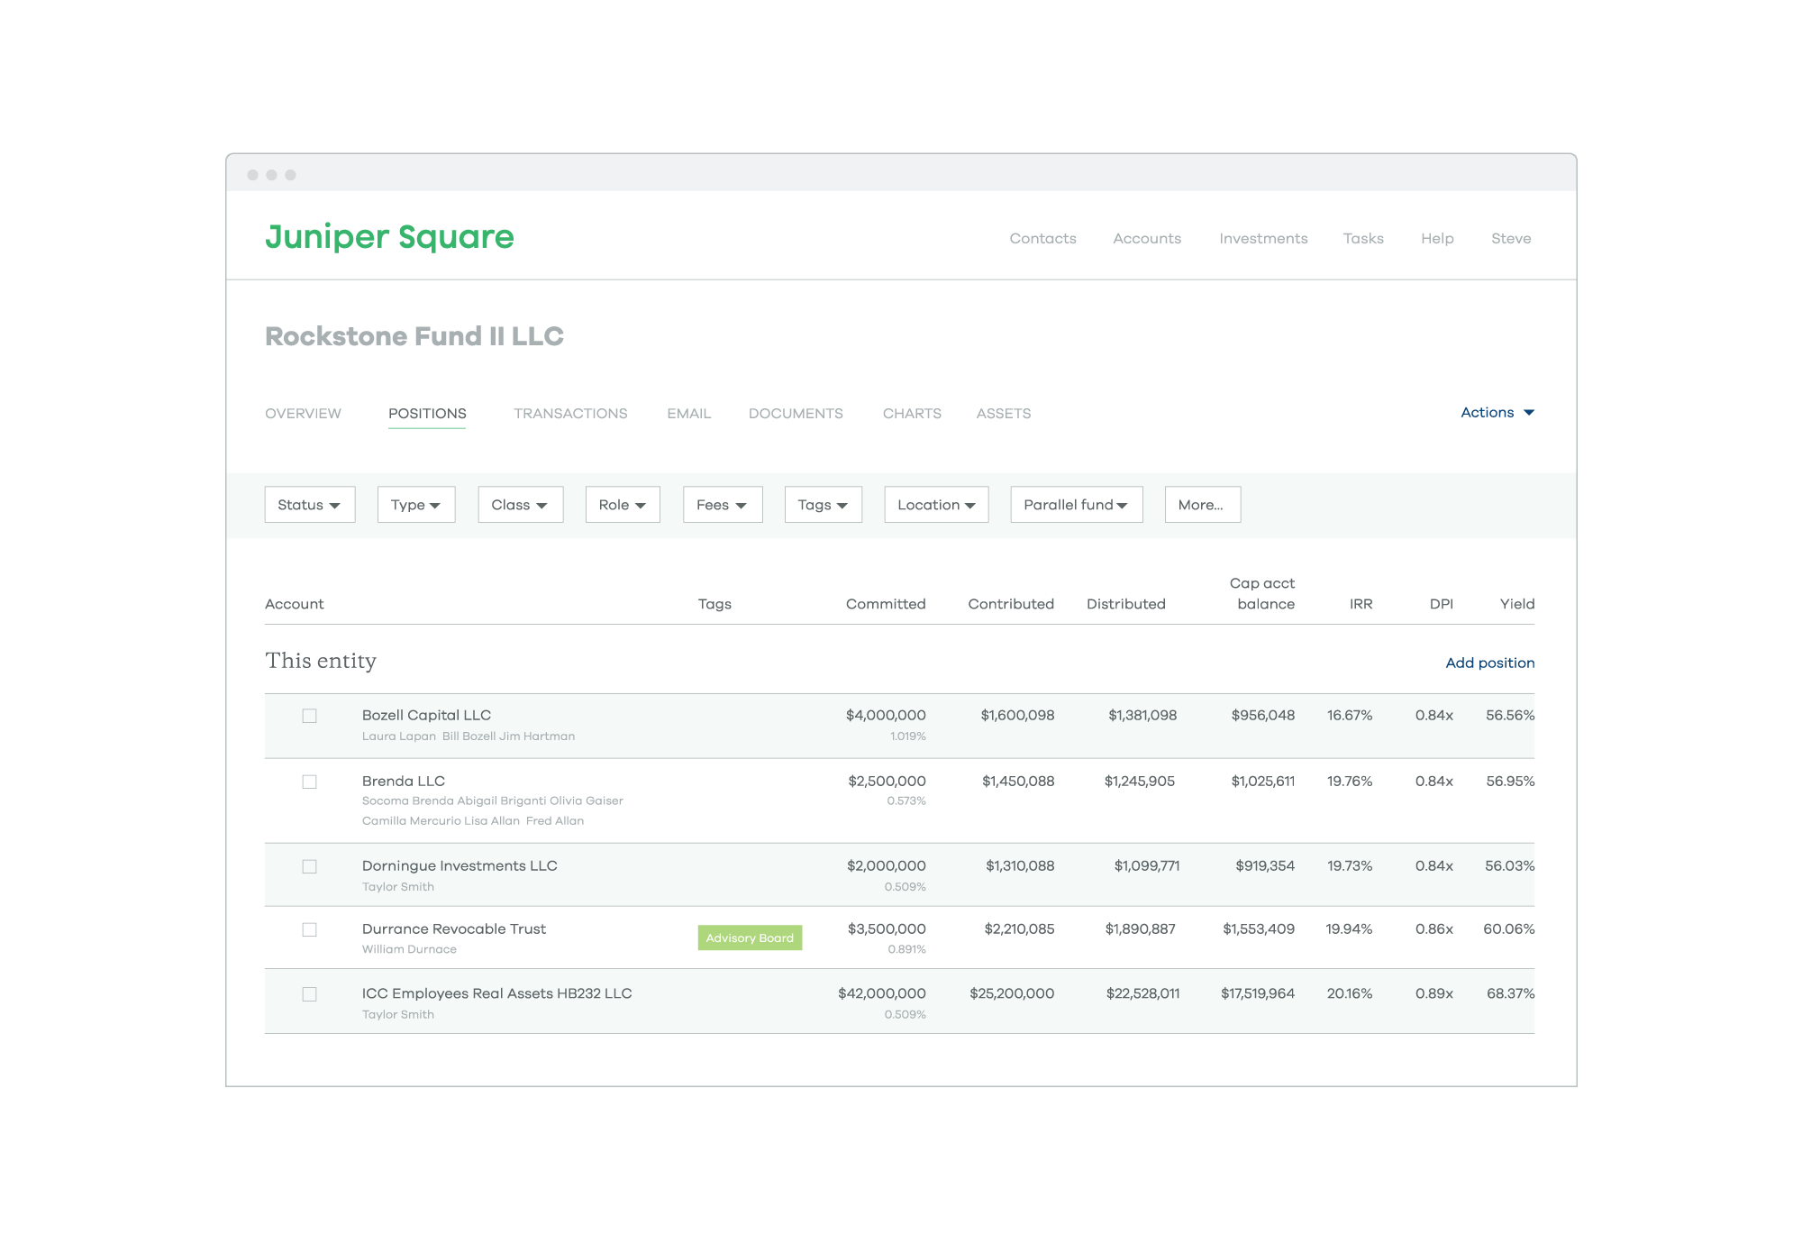Expand the Class filter dropdown
1802x1244 pixels.
point(520,505)
